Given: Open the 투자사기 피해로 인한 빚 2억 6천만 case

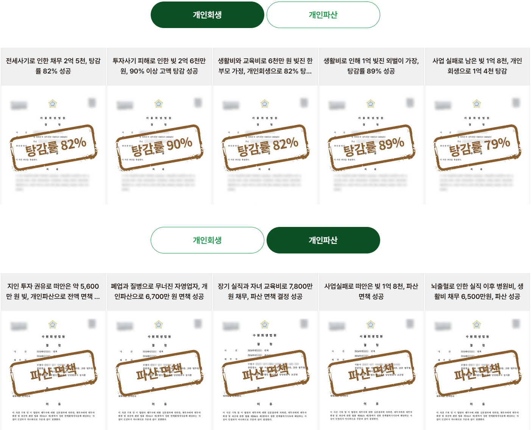Looking at the screenshot, I should (x=159, y=66).
